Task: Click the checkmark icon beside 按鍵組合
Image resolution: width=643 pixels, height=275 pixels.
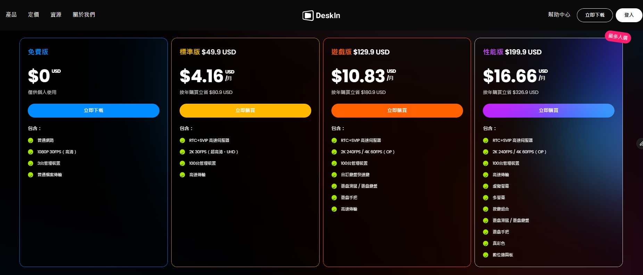Action: [x=486, y=209]
